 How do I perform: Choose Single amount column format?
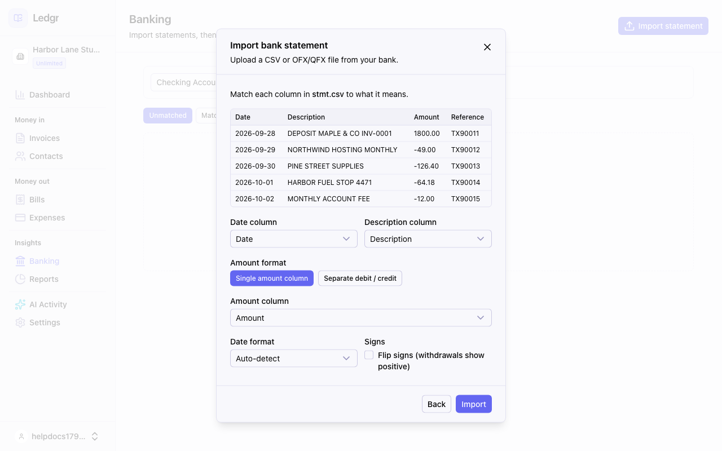pyautogui.click(x=272, y=278)
